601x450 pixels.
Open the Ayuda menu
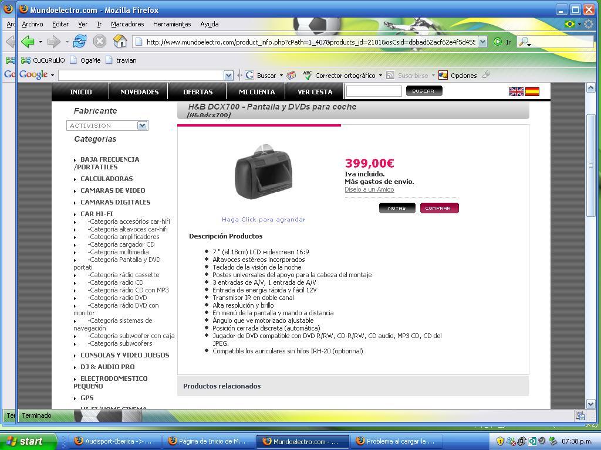click(x=210, y=23)
